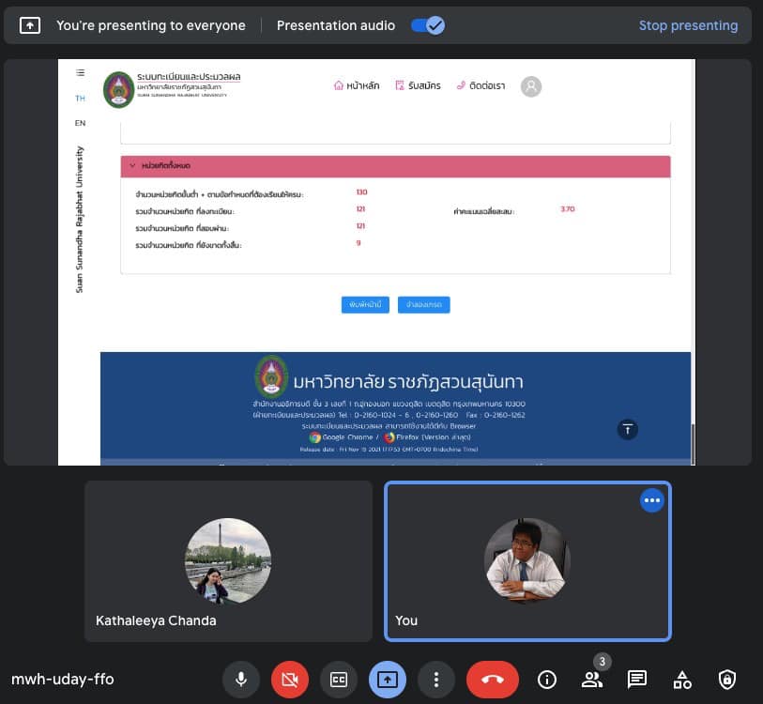The image size is (763, 704).
Task: Toggle the Presentation audio switch
Action: tap(428, 25)
